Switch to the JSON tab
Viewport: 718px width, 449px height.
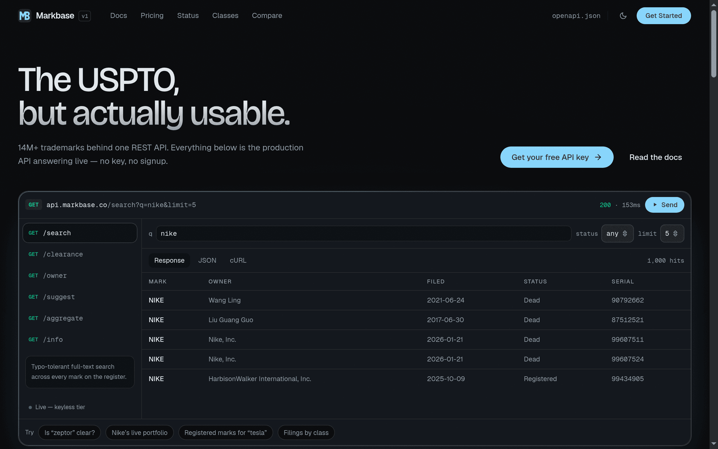tap(207, 260)
